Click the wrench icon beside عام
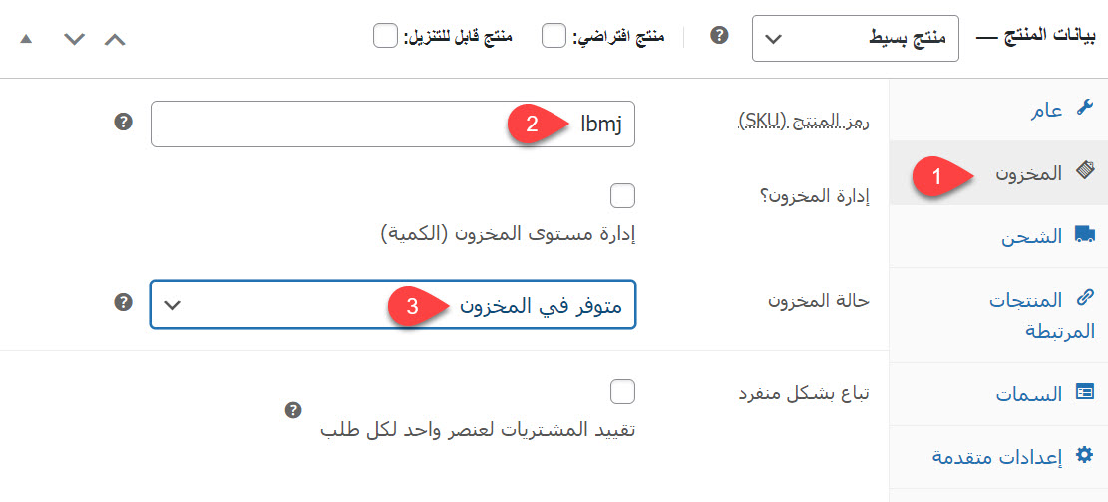The height and width of the screenshot is (502, 1108). 1085,109
